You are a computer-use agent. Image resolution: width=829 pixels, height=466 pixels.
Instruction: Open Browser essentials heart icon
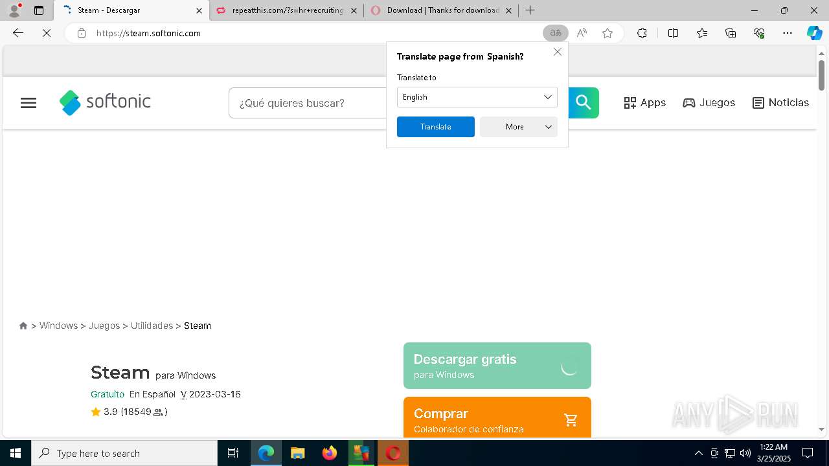[759, 33]
